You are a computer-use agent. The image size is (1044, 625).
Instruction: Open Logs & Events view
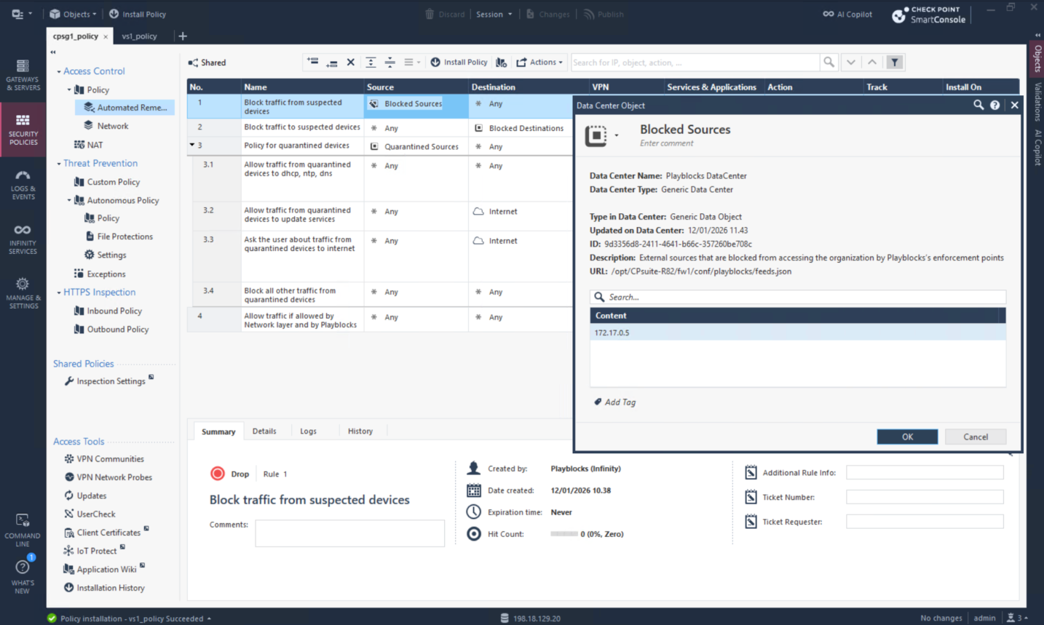click(x=23, y=185)
